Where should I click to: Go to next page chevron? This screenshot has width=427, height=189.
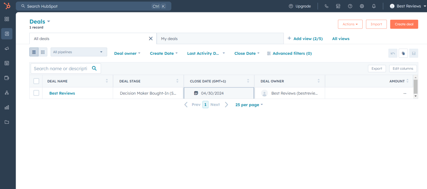227,105
